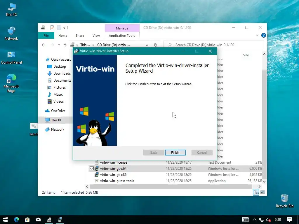Switch to details view layout icon

click(256, 192)
